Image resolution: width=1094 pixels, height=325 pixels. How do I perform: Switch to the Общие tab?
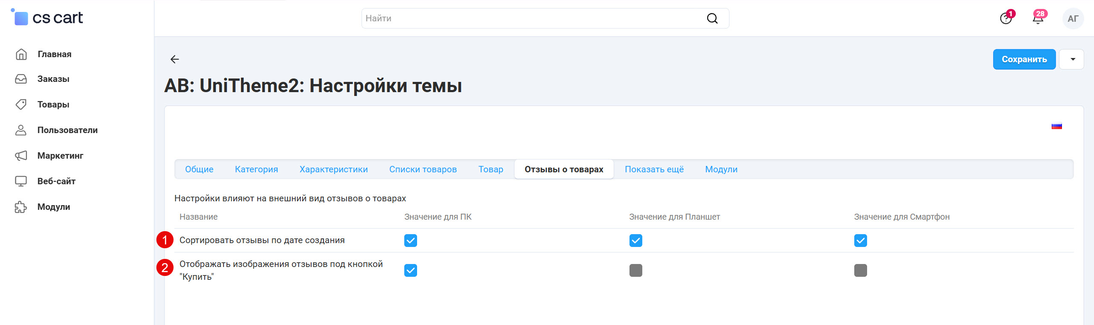pyautogui.click(x=199, y=169)
